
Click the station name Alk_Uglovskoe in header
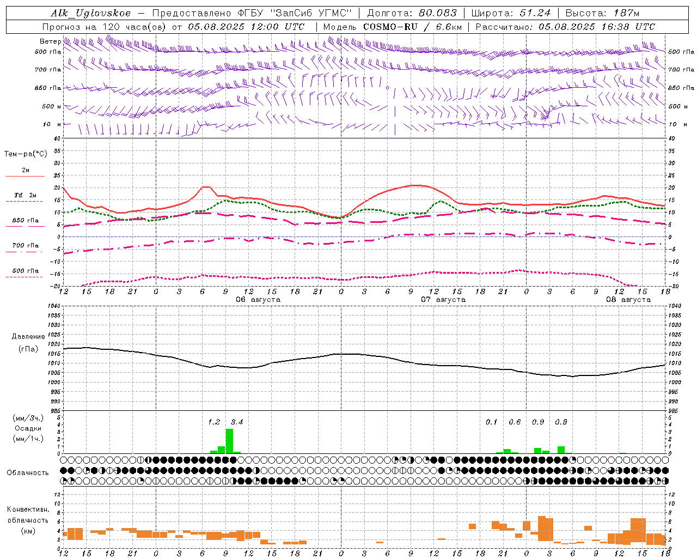91,14
